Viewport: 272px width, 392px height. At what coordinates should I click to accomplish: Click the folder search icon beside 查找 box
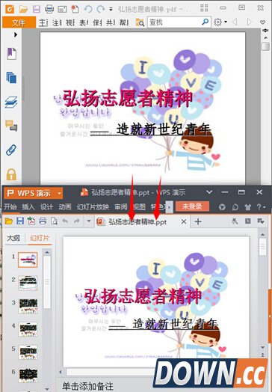click(x=140, y=22)
